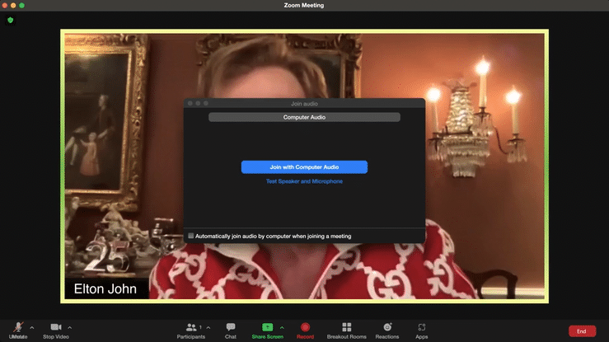Start recording with the Record button
Viewport: 609px width, 342px height.
point(305,330)
